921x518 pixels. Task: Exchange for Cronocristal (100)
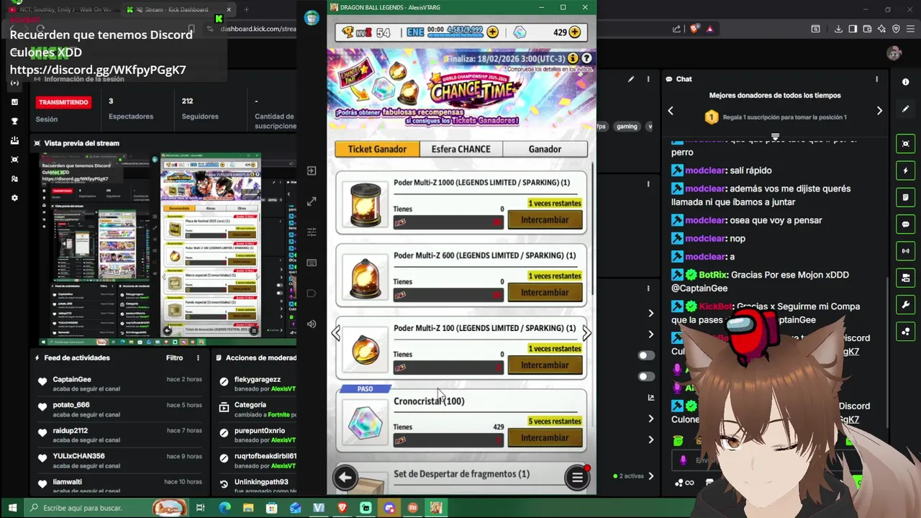545,437
